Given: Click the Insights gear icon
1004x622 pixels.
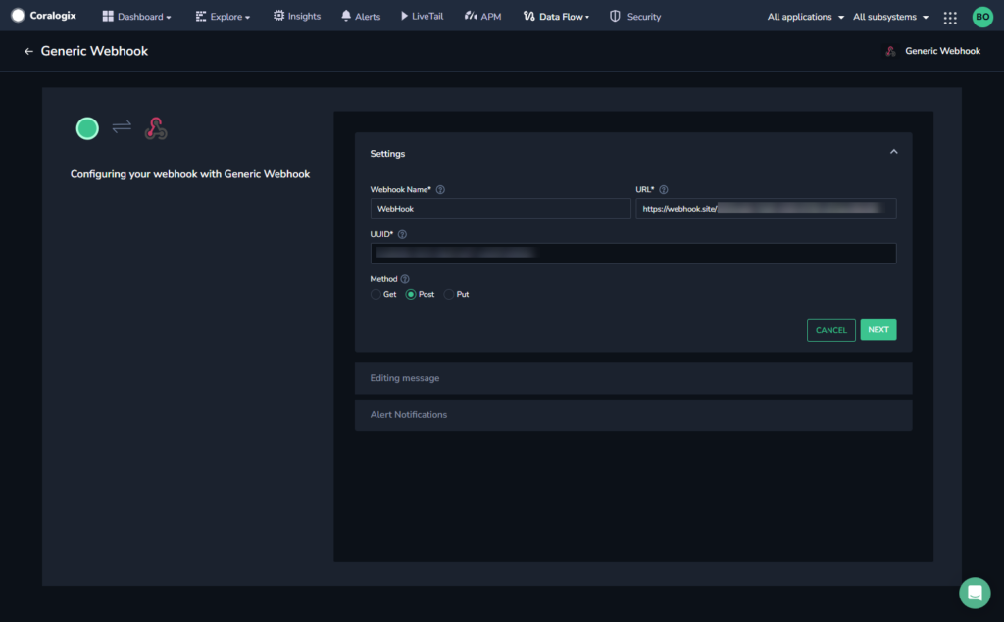Looking at the screenshot, I should [x=278, y=16].
